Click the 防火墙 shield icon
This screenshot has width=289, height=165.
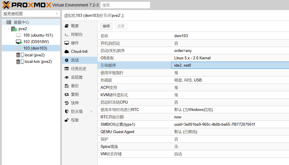[x=67, y=112]
